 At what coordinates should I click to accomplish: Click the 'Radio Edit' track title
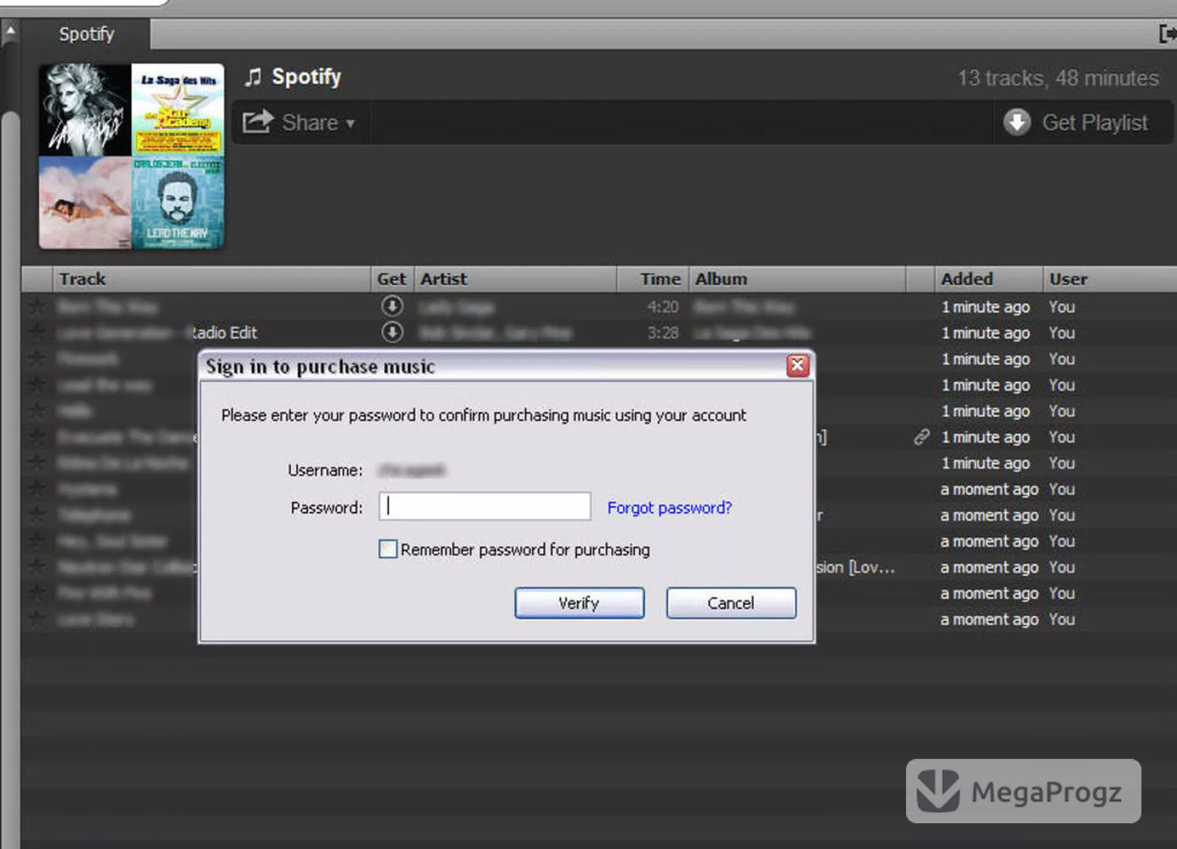tap(224, 333)
